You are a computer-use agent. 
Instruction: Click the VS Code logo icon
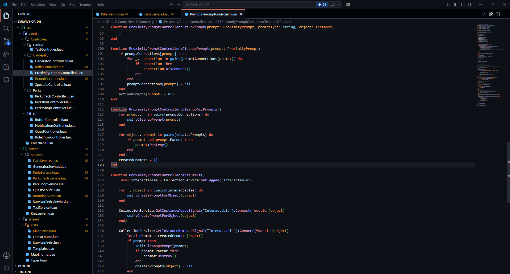point(5,5)
